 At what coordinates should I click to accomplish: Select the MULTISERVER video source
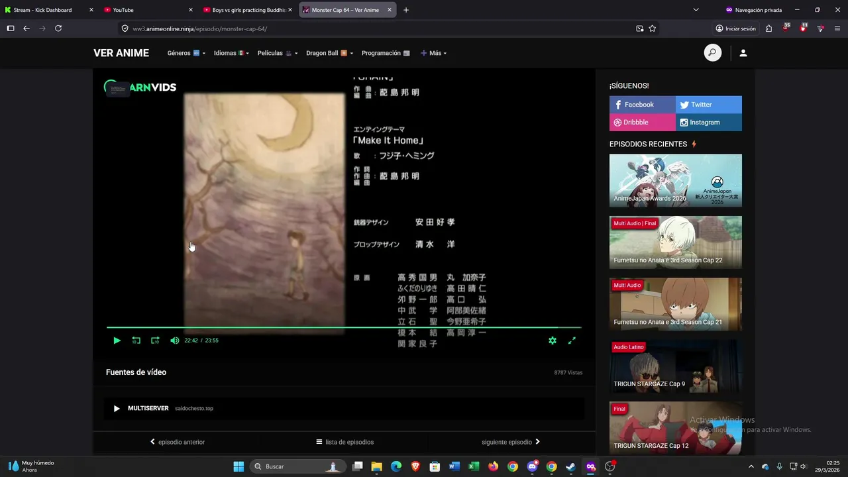tap(344, 409)
